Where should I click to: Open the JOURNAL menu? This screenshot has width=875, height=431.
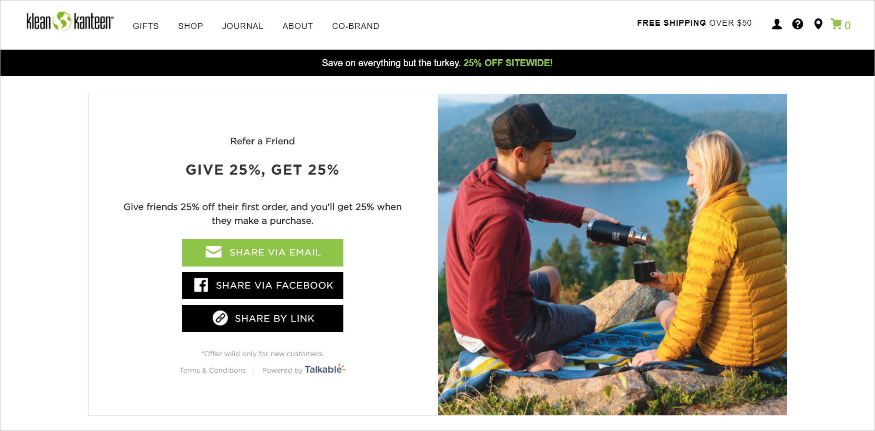pyautogui.click(x=243, y=26)
